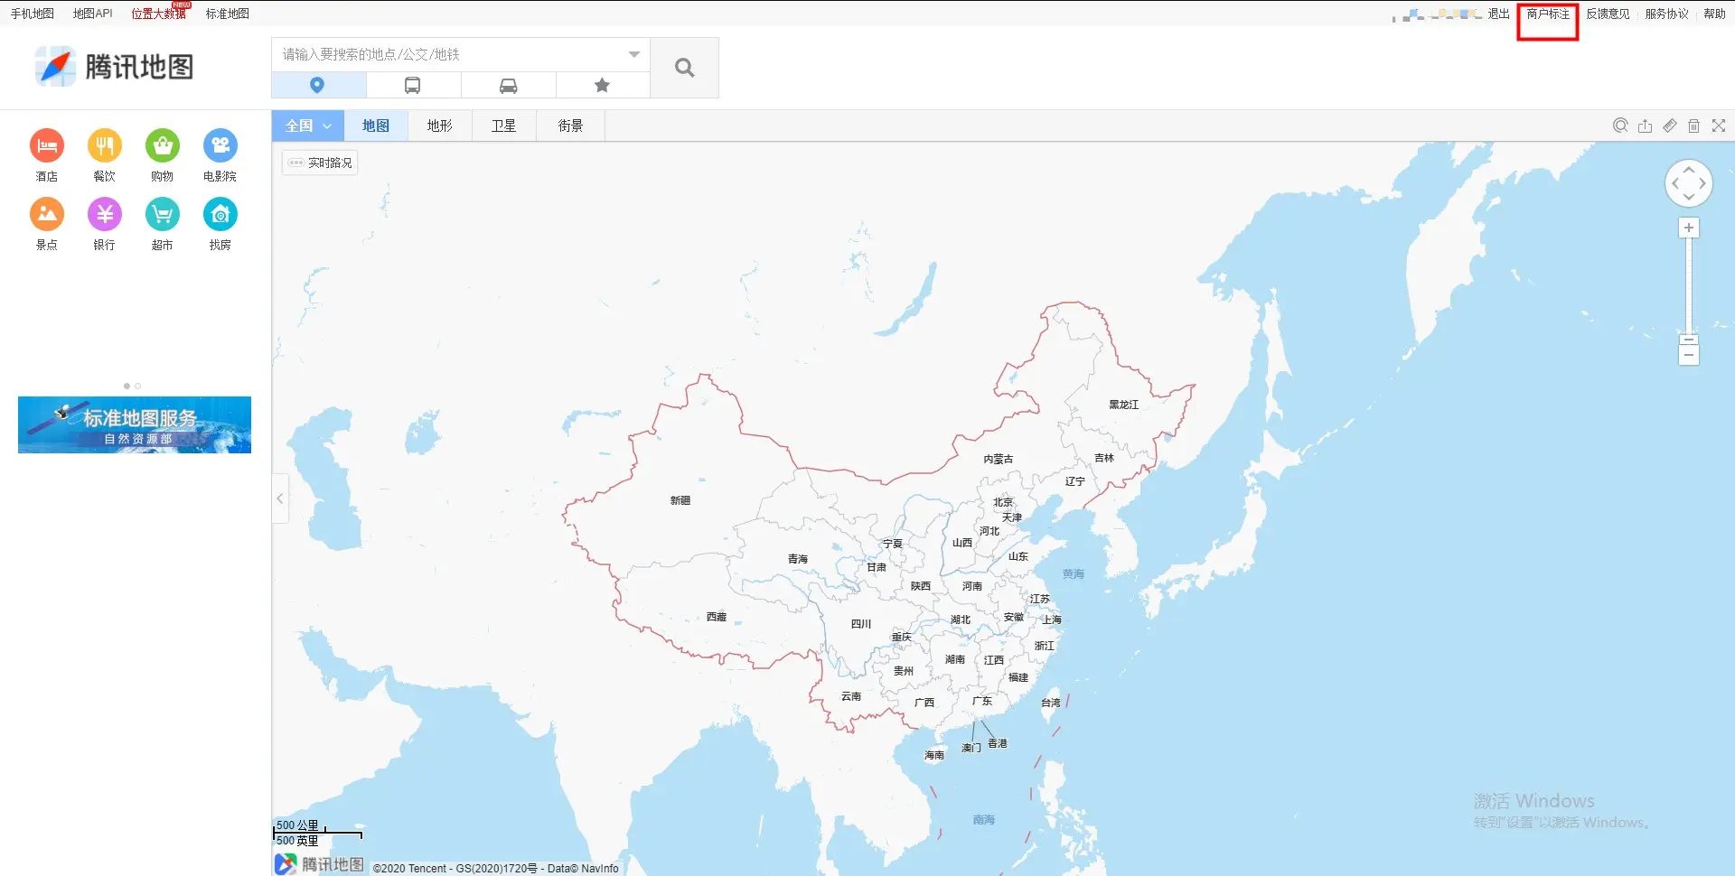Click the 酒店 hotel category icon
The image size is (1735, 876).
point(47,146)
